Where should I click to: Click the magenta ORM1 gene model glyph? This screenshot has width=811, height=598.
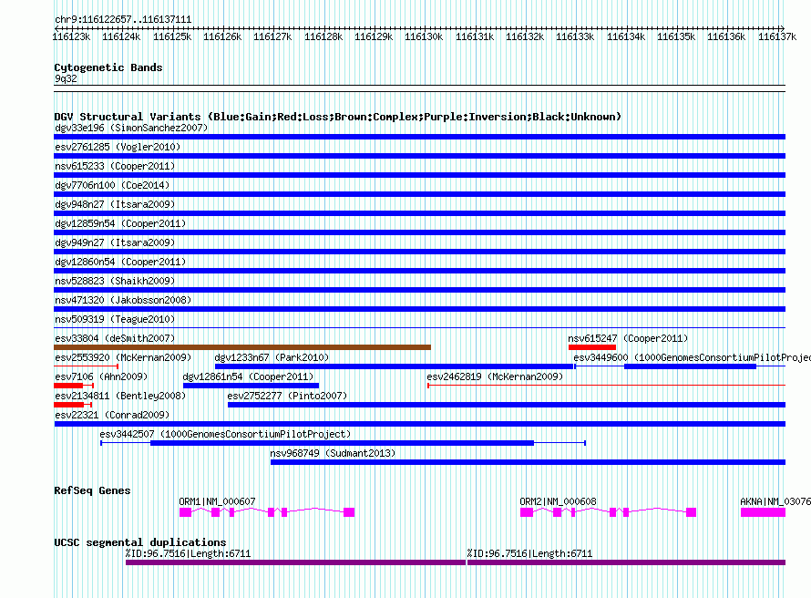click(x=267, y=512)
